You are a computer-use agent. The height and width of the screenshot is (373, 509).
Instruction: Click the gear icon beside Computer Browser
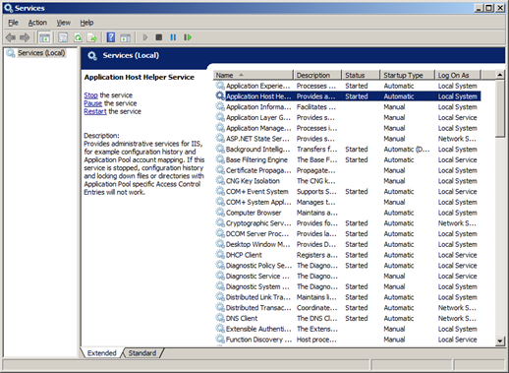(220, 213)
